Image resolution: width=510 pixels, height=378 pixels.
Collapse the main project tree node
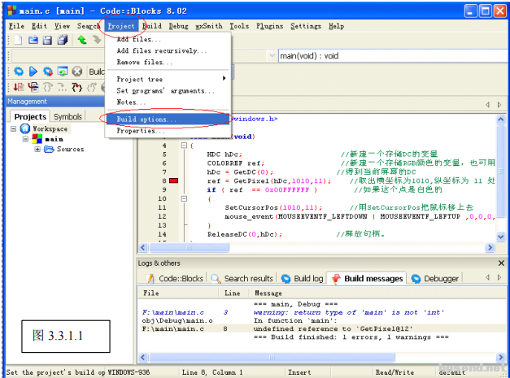[25, 139]
